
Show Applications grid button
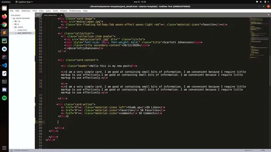(x=4, y=148)
